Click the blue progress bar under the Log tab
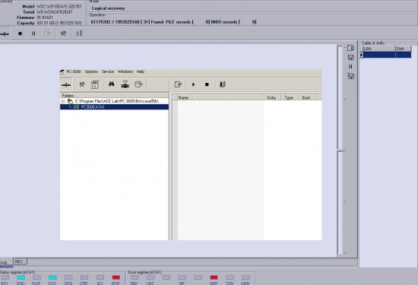 pyautogui.click(x=7, y=267)
